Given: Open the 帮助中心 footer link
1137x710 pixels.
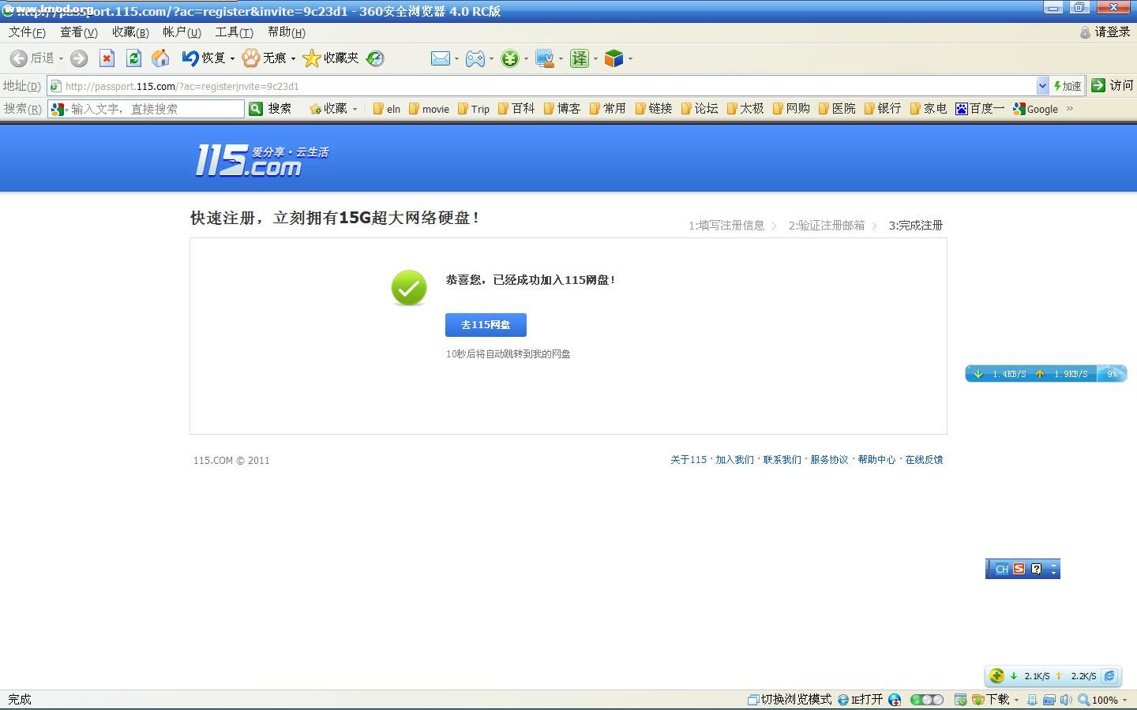Looking at the screenshot, I should click(x=876, y=460).
